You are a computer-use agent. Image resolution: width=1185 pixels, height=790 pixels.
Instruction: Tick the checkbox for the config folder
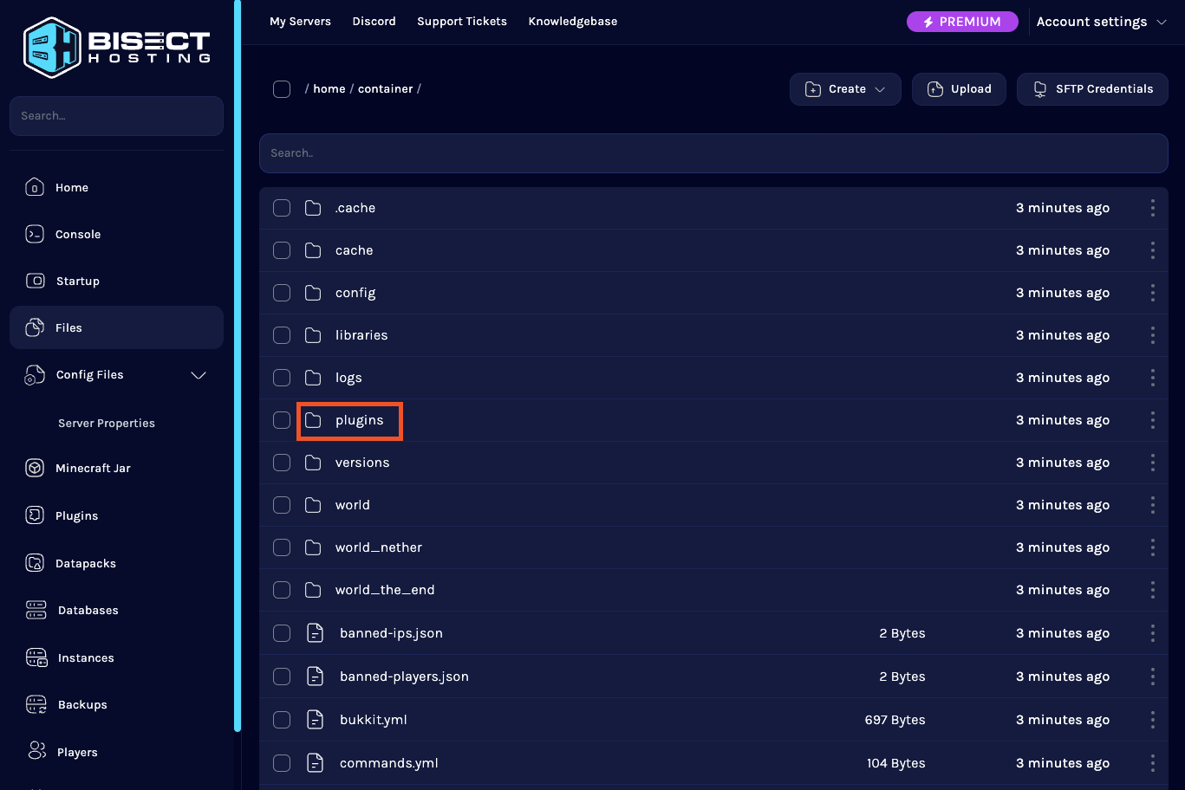(282, 293)
